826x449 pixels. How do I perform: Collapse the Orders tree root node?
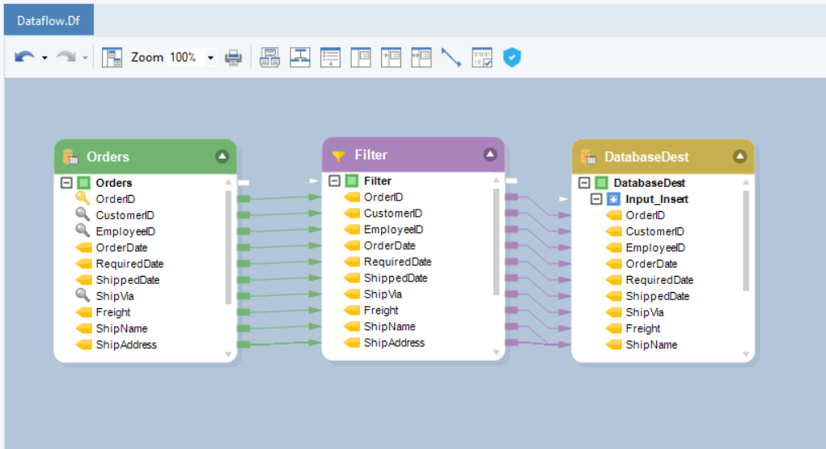[67, 183]
